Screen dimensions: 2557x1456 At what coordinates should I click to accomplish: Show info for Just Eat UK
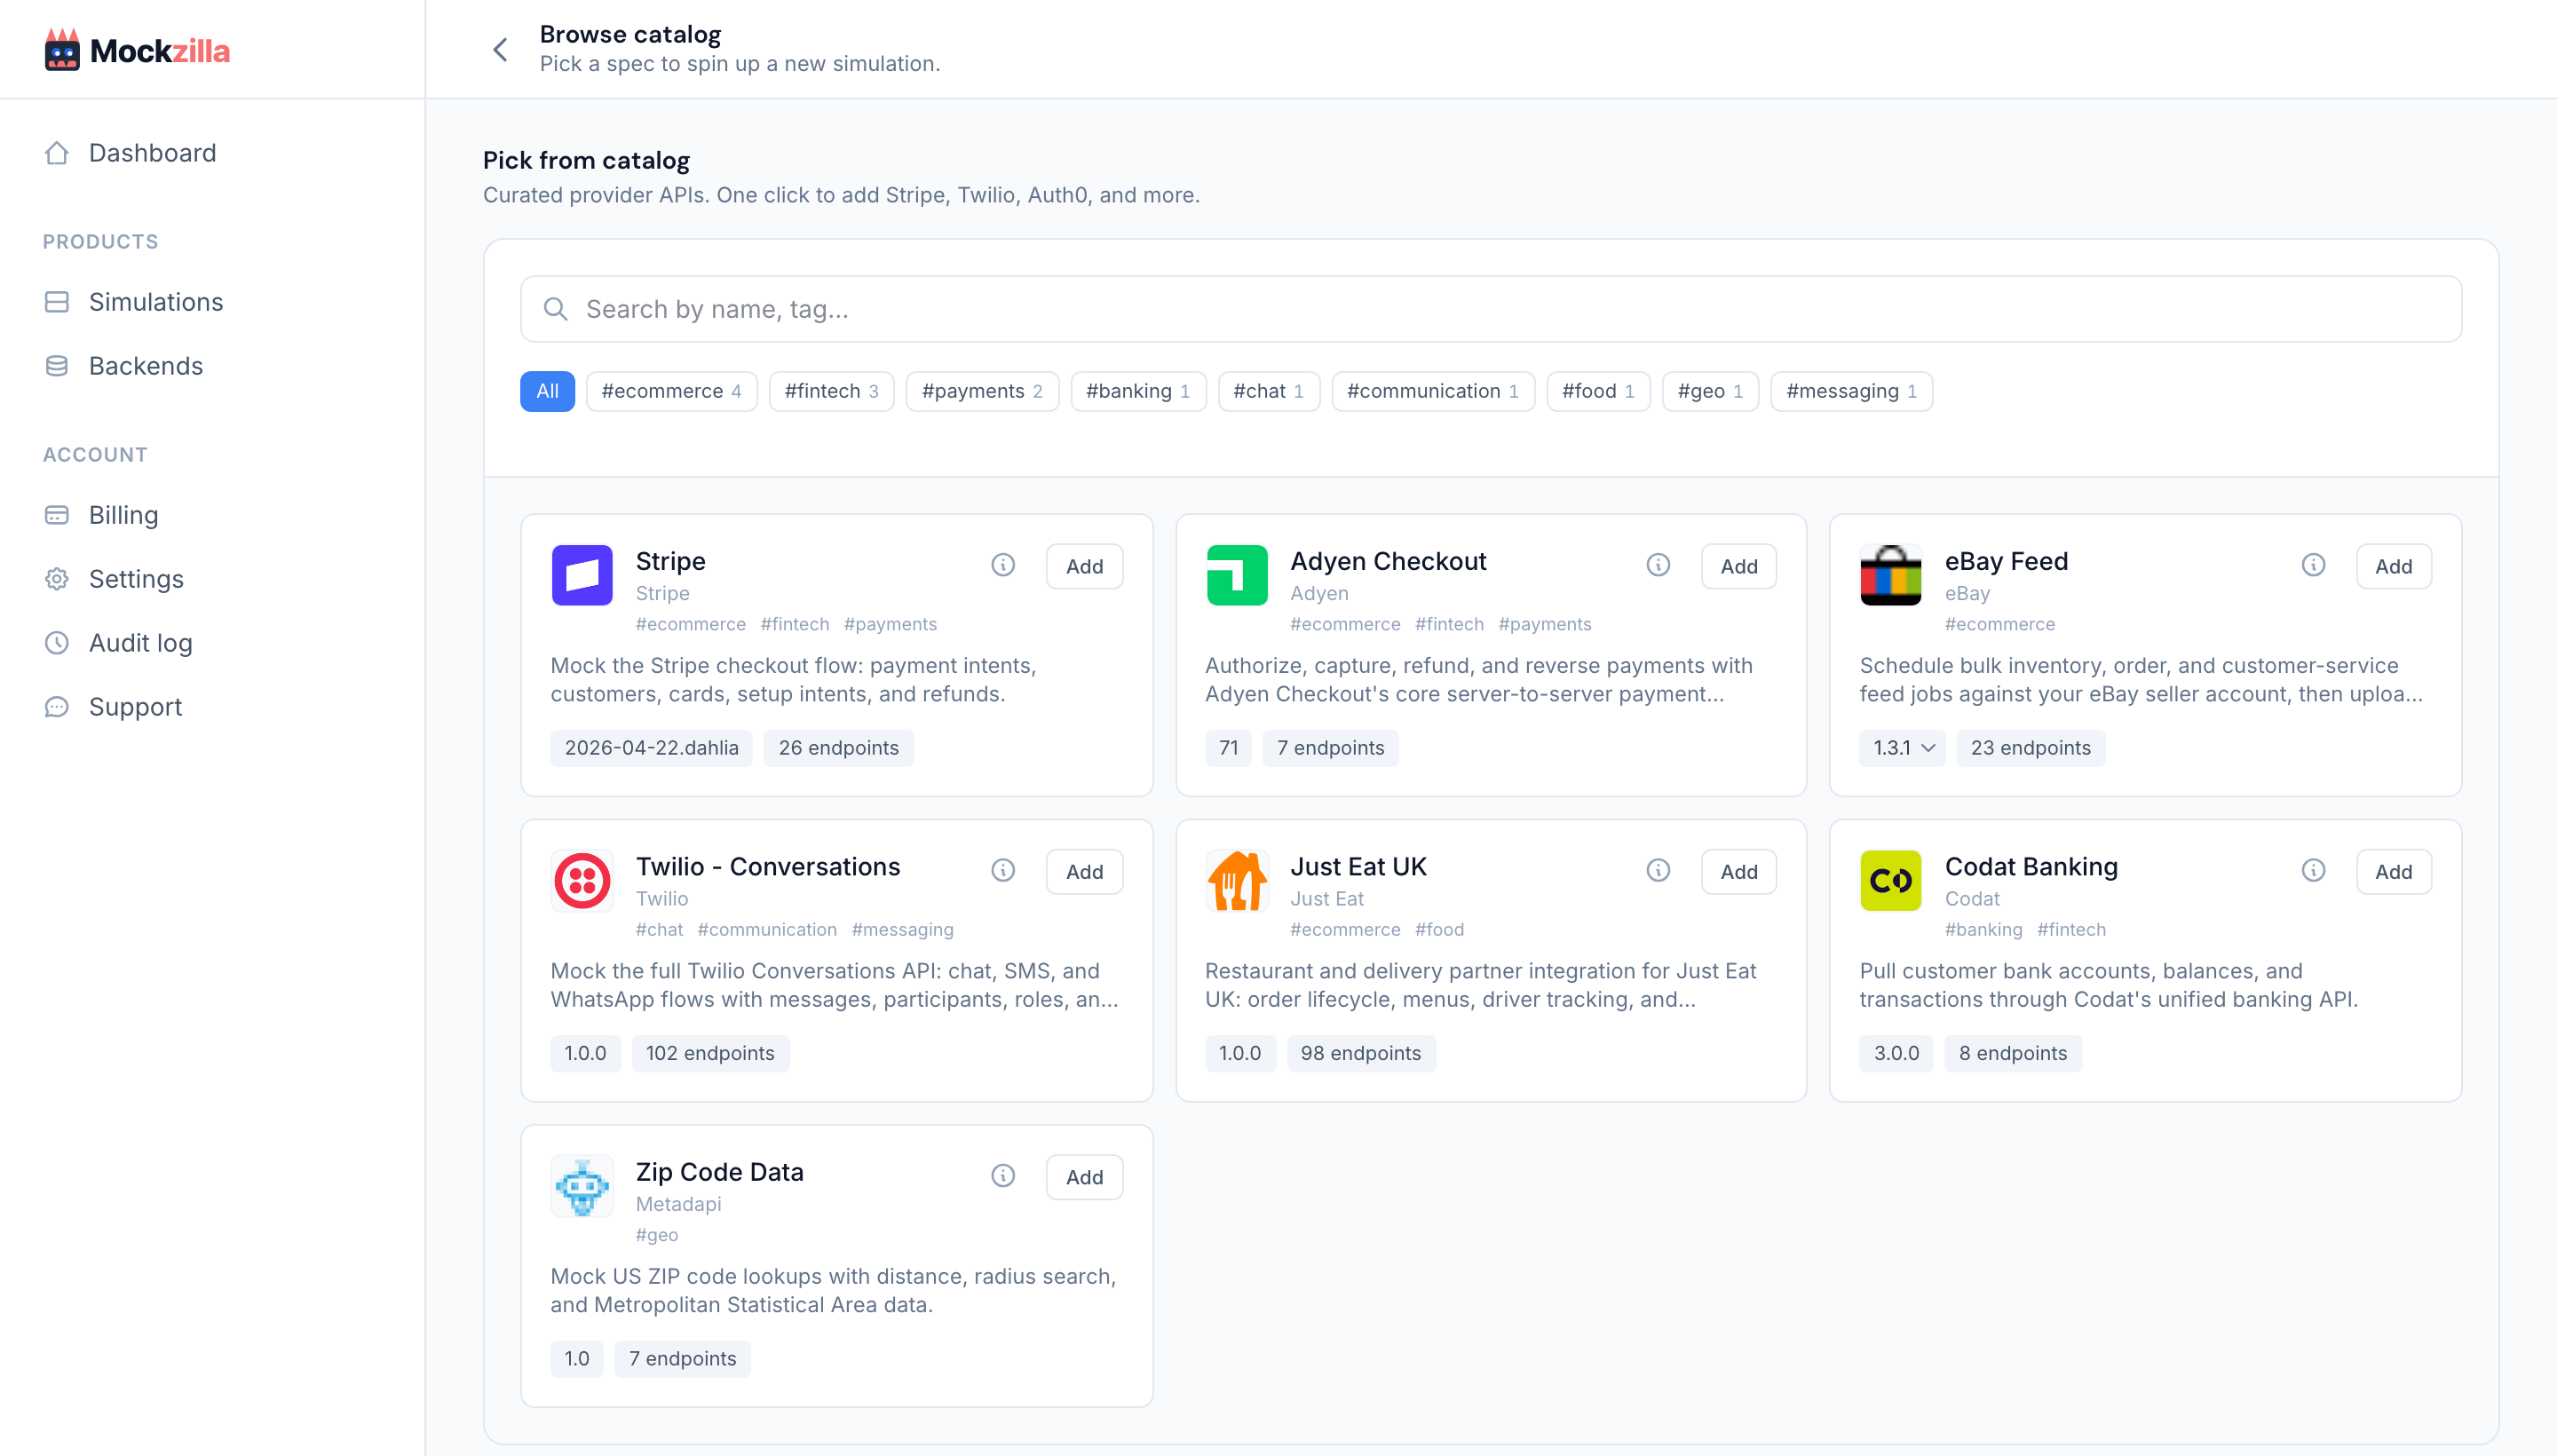click(x=1658, y=870)
